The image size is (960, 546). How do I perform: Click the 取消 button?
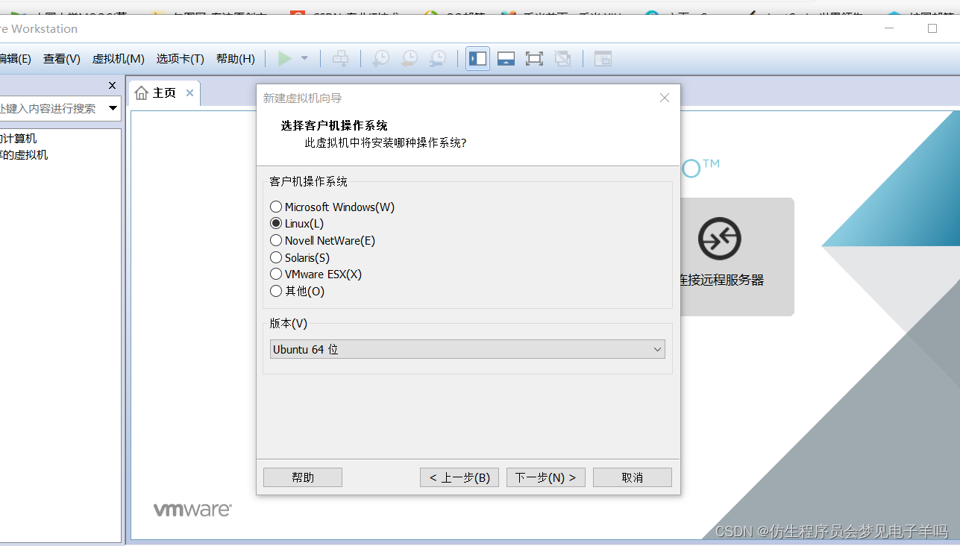633,477
